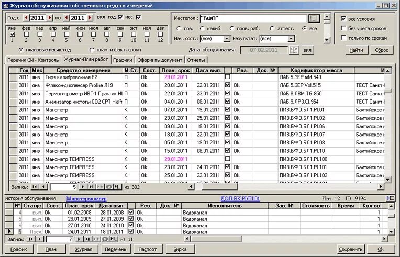Viewport: 400px width, 257px height.
Task: Check completion box for Гиря калибровочная E2 row
Action: click(228, 76)
